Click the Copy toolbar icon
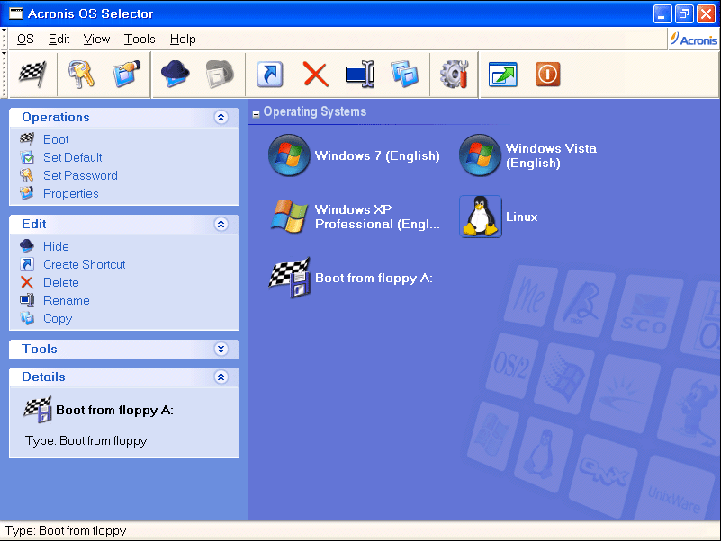This screenshot has height=541, width=721. coord(405,74)
